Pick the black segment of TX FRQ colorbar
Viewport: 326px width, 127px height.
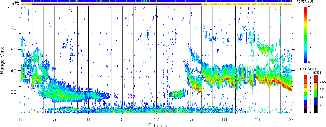(x=306, y=110)
